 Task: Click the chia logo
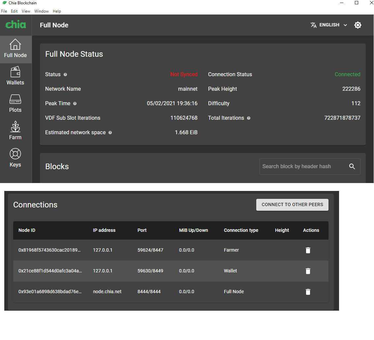pos(16,24)
